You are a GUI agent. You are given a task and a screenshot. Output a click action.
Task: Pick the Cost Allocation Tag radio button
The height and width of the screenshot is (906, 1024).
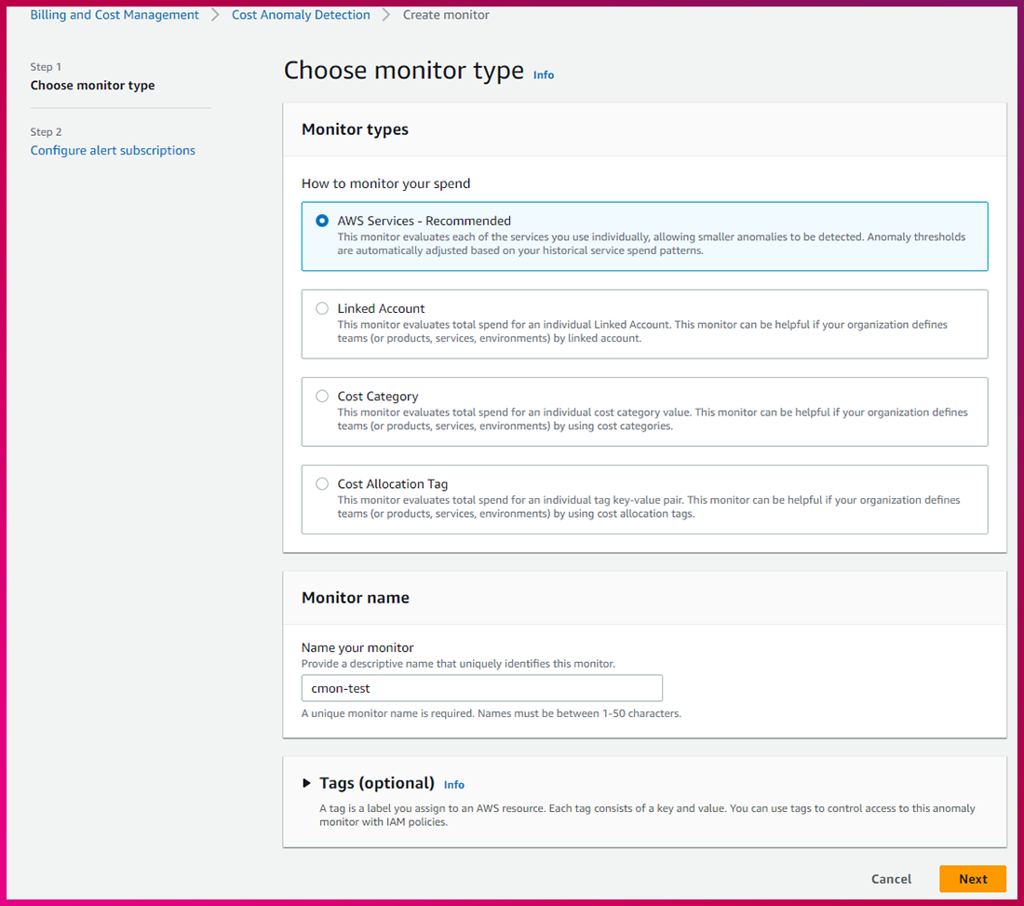click(322, 483)
